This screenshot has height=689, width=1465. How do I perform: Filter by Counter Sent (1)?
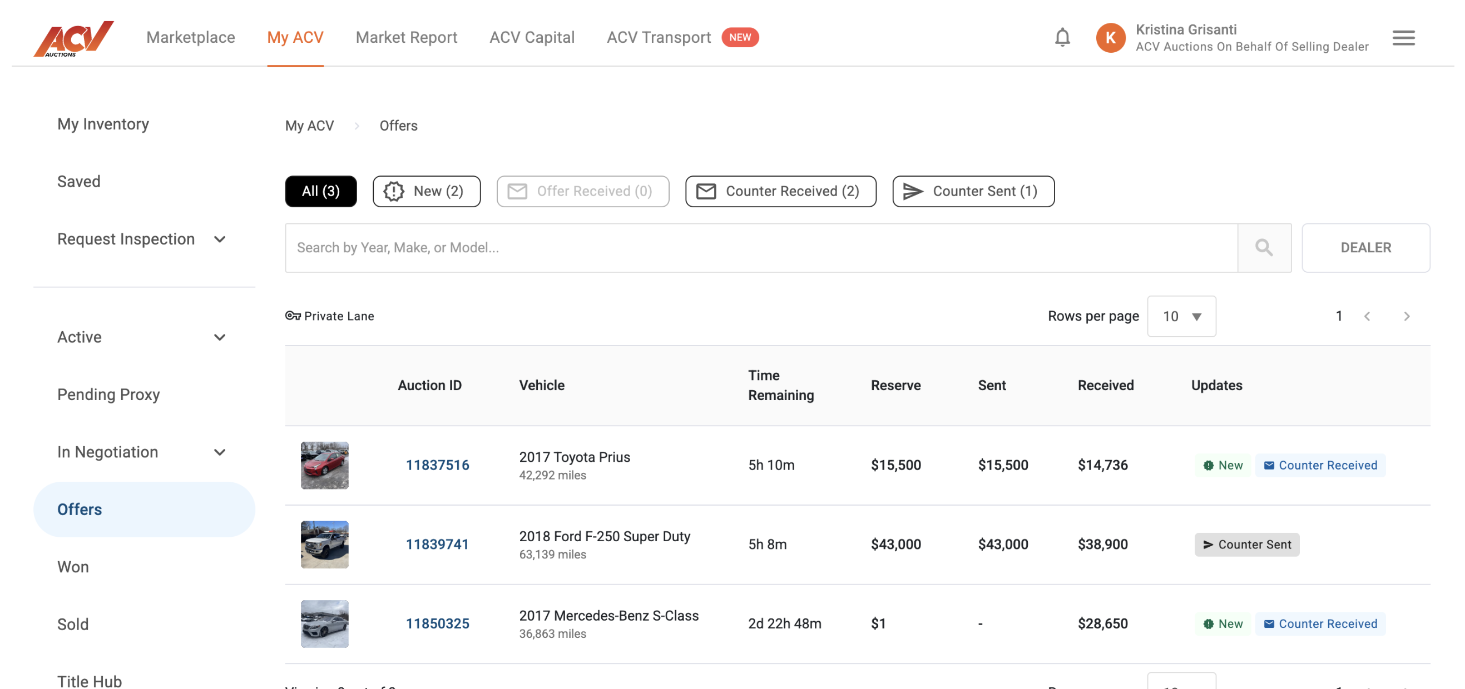(x=973, y=191)
